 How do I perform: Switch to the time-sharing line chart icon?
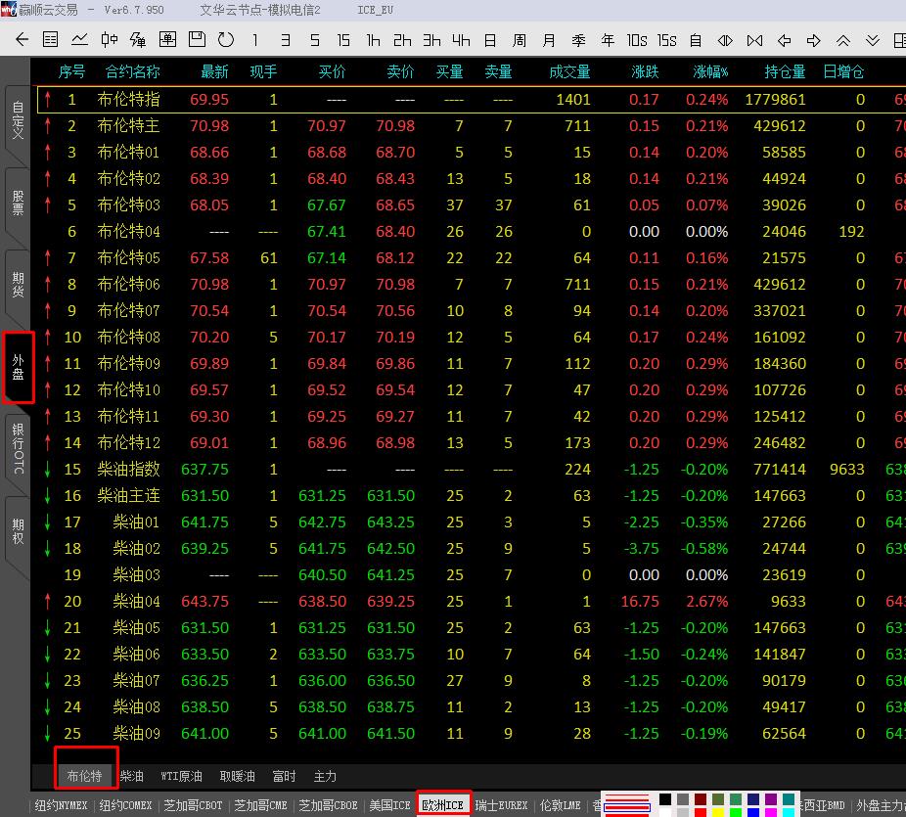(x=79, y=40)
